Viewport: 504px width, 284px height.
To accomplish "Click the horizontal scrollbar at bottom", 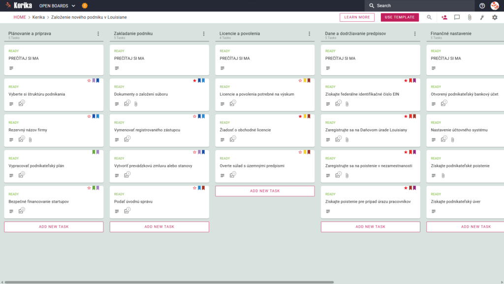I will pos(169,283).
